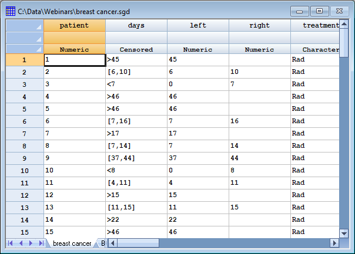The image size is (355, 254).
Task: Switch to the 'B' sheet tab
Action: [103, 243]
